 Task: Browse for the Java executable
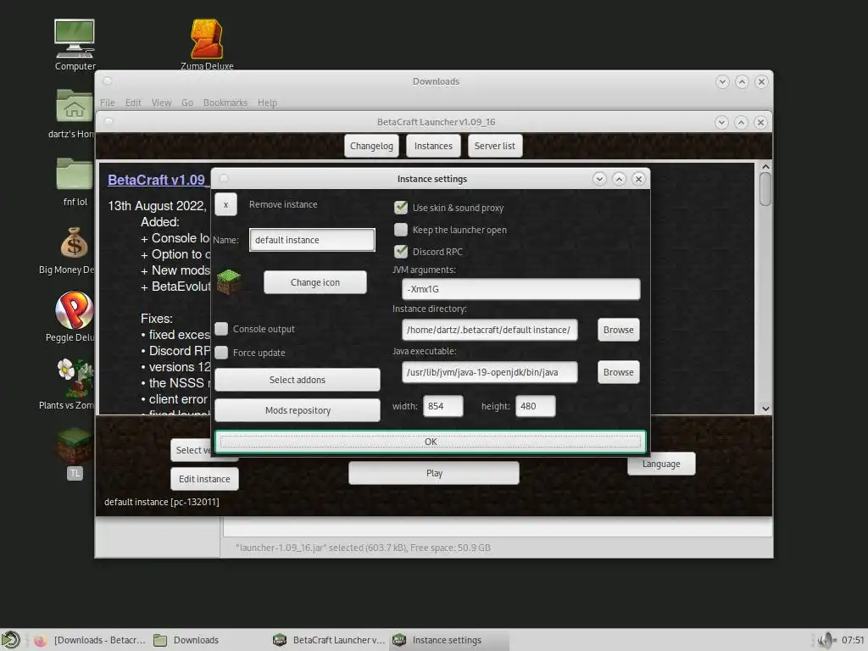click(618, 372)
